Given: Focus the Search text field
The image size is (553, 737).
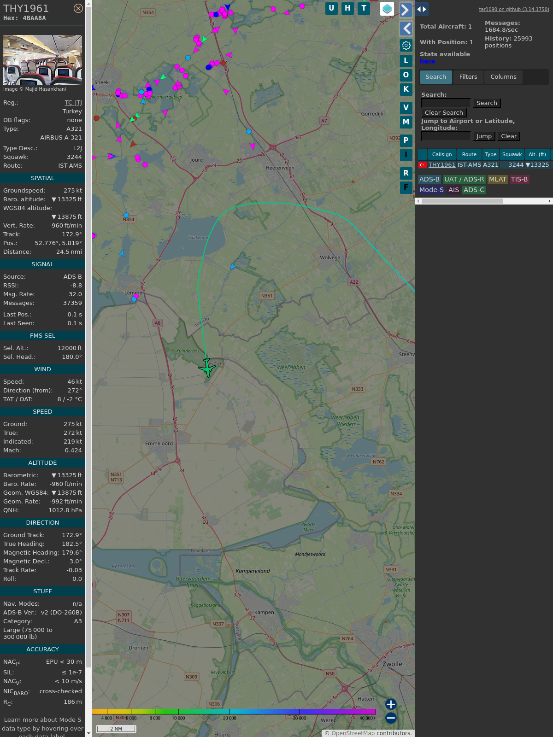Looking at the screenshot, I should [446, 103].
